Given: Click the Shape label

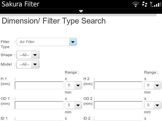Looking at the screenshot, I should tap(6, 55).
